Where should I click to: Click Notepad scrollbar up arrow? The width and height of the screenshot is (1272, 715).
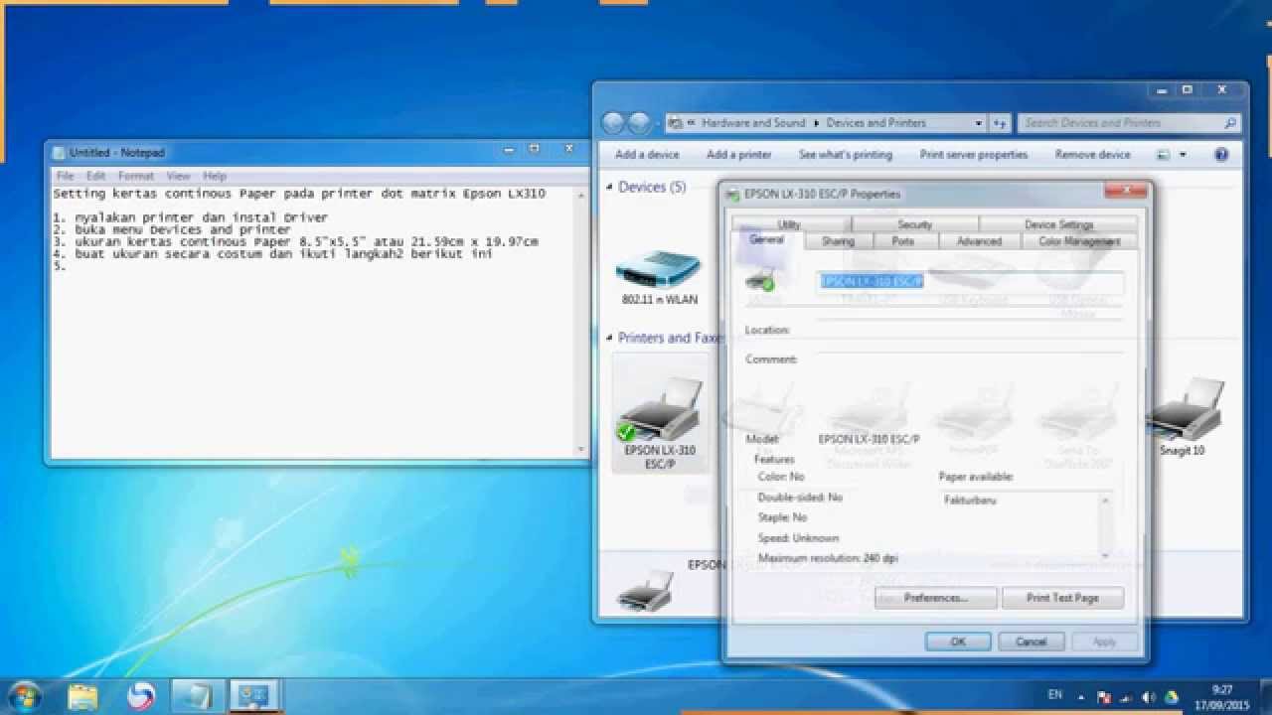[581, 196]
